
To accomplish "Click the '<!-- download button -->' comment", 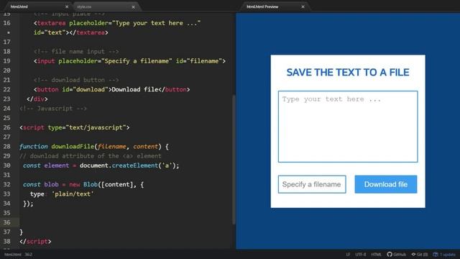I will [76, 80].
